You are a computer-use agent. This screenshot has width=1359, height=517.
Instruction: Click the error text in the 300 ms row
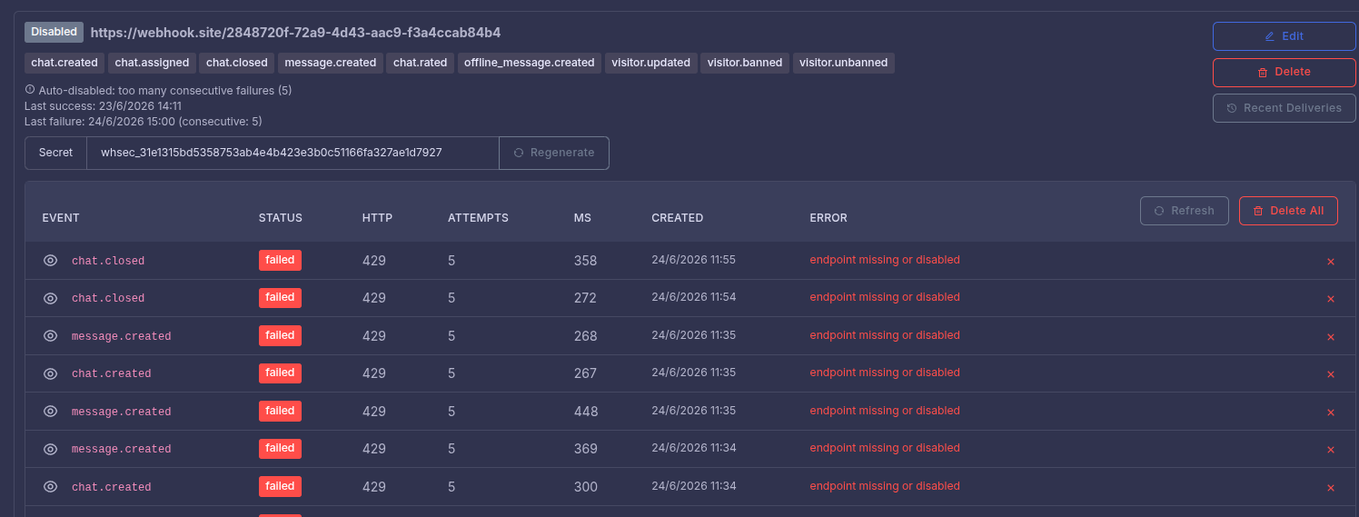[x=885, y=486]
